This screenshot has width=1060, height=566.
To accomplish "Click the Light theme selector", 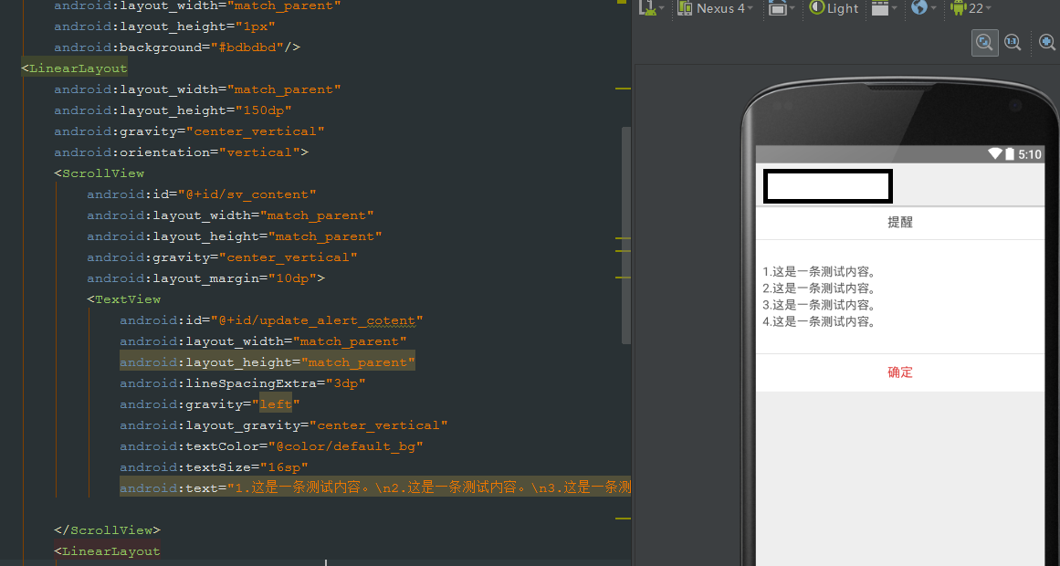I will click(834, 8).
